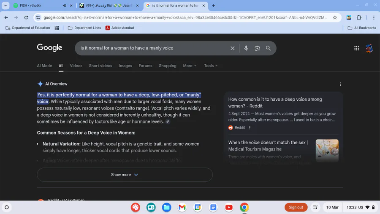Clear the search query with X
The image size is (380, 214).
coord(232,48)
